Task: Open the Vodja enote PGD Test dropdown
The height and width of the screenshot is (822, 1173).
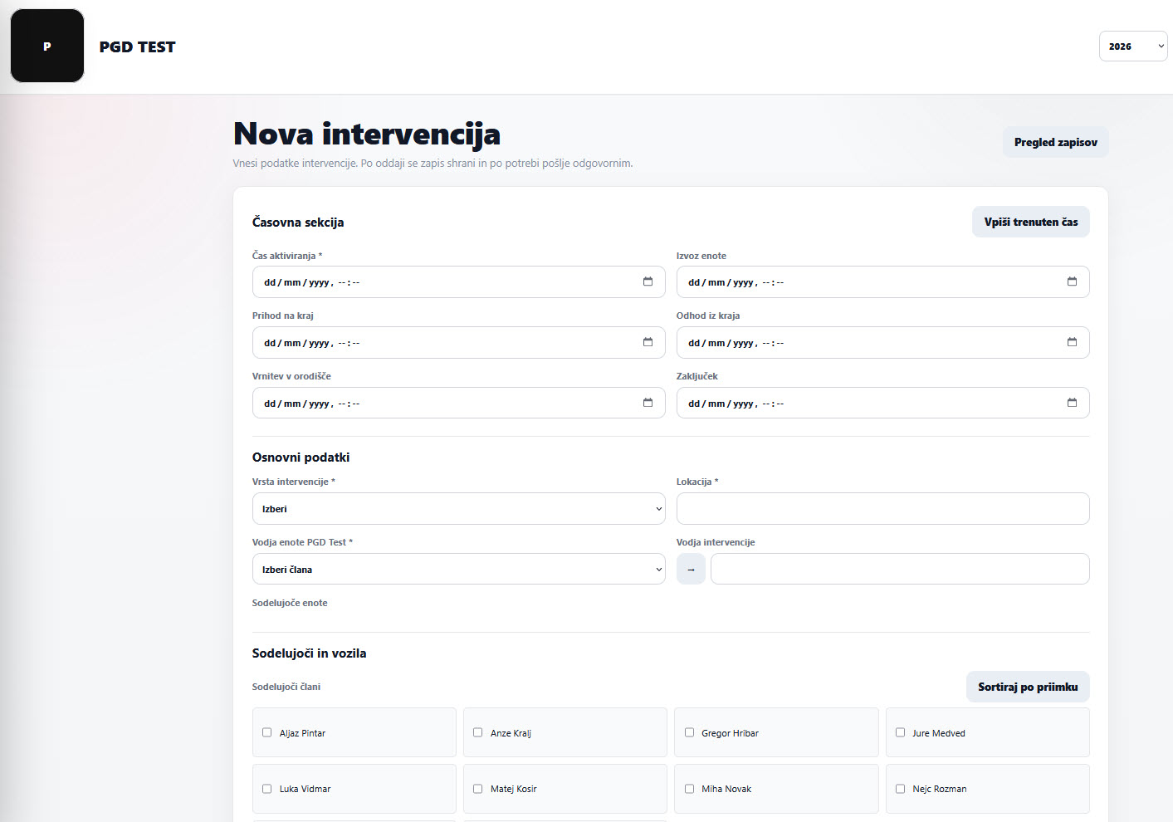Action: [459, 570]
